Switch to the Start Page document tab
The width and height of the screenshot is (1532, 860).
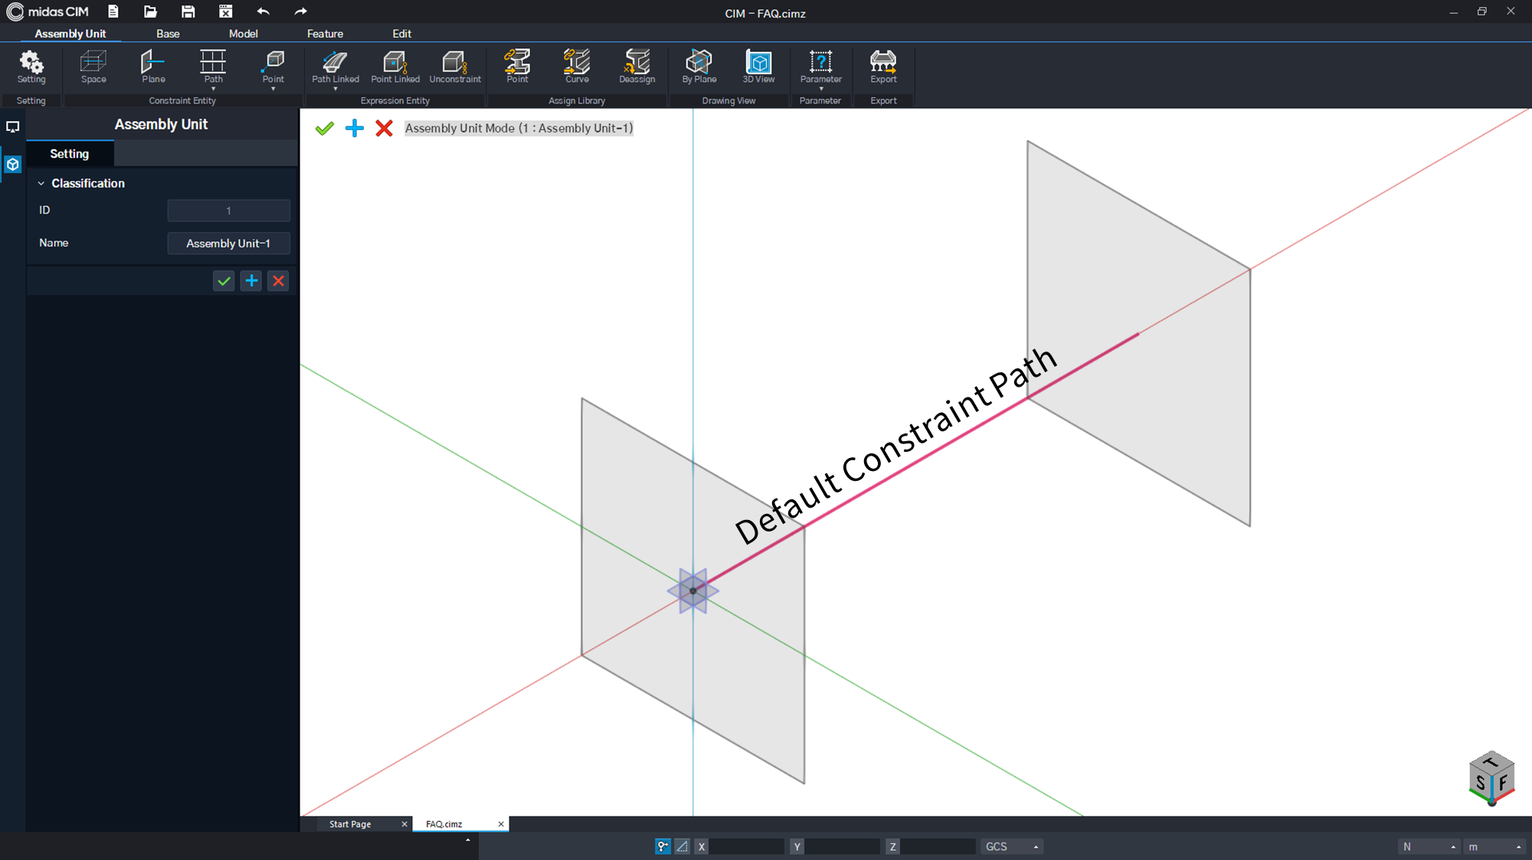[x=350, y=824]
